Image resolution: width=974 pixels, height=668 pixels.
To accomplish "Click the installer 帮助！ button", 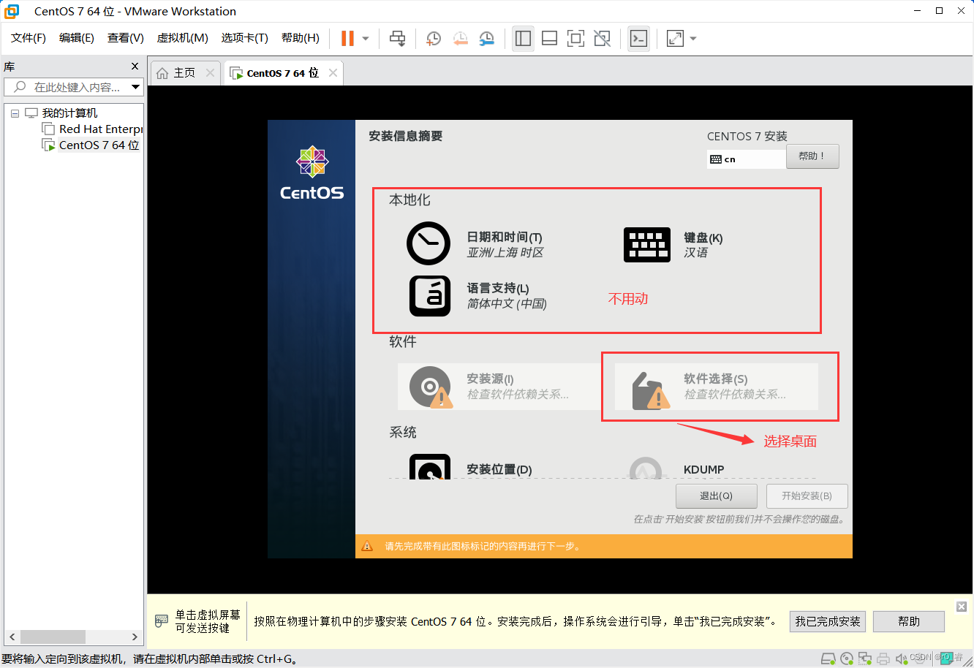I will point(812,156).
